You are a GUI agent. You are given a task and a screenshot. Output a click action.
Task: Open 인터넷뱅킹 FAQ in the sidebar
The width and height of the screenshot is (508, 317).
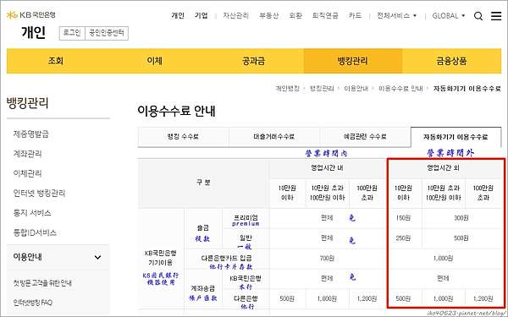(x=33, y=303)
